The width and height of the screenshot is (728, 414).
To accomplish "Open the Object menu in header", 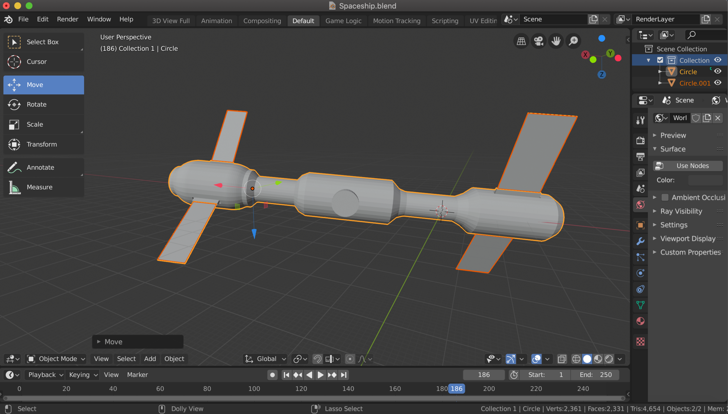I will tap(174, 359).
